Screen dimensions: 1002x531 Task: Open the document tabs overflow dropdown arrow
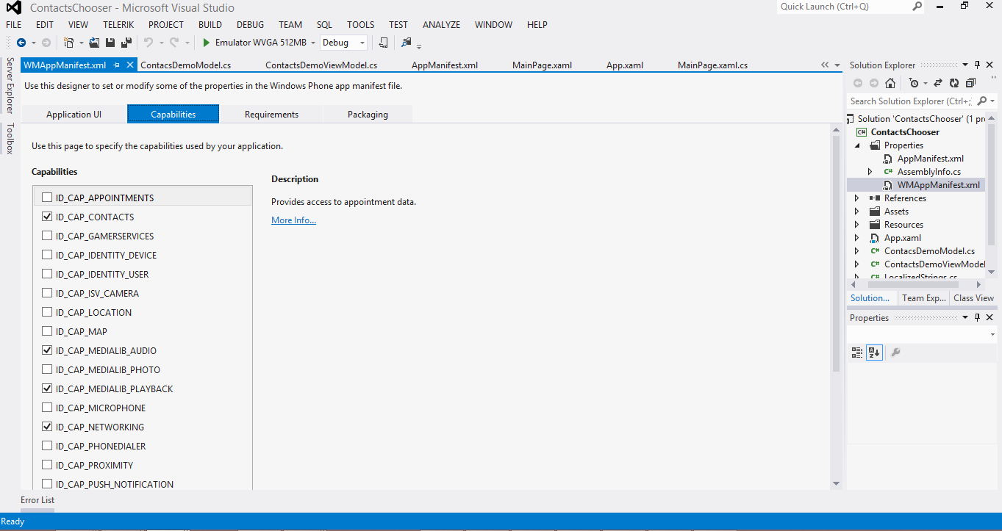(837, 65)
